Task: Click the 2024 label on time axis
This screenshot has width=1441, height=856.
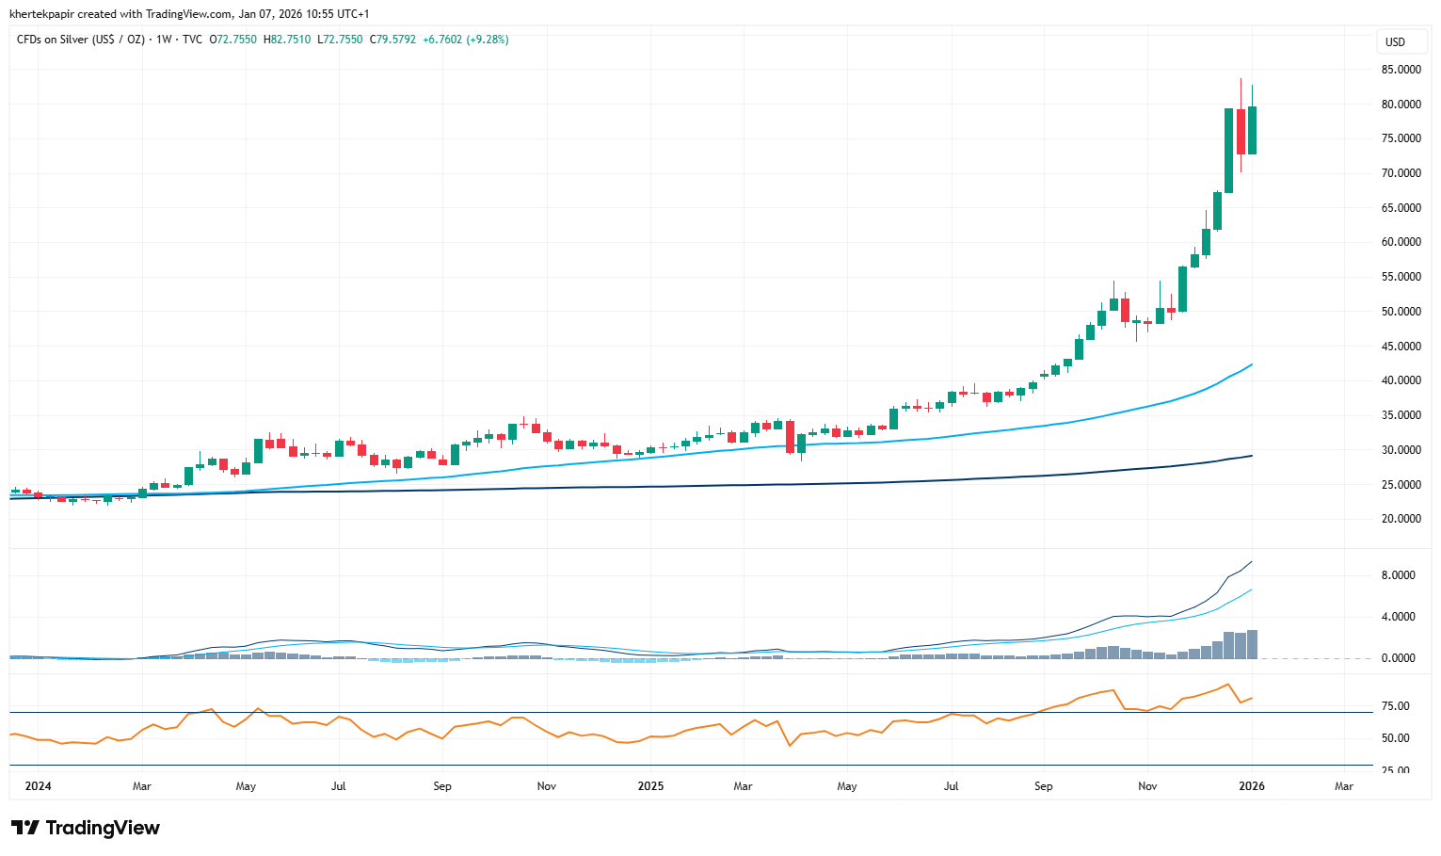Action: (38, 786)
